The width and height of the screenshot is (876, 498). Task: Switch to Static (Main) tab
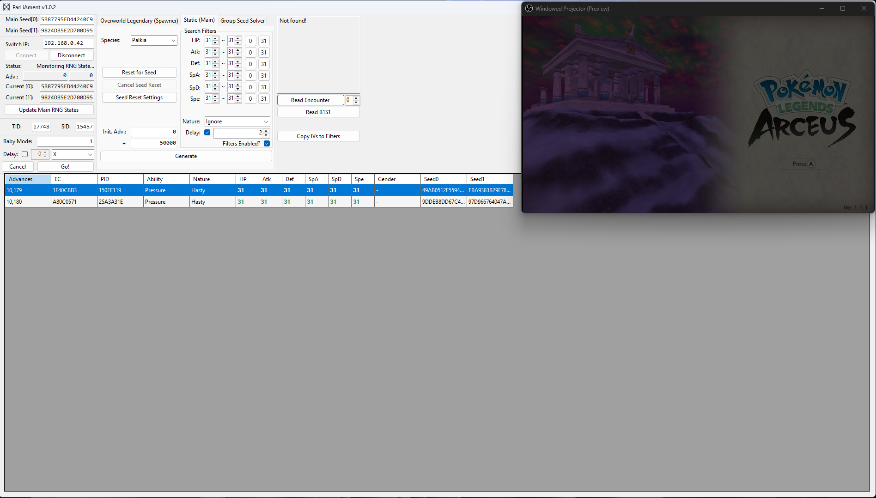199,20
